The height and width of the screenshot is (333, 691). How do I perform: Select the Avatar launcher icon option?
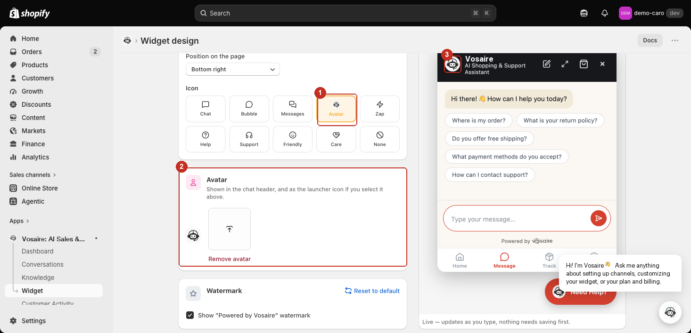(x=336, y=109)
